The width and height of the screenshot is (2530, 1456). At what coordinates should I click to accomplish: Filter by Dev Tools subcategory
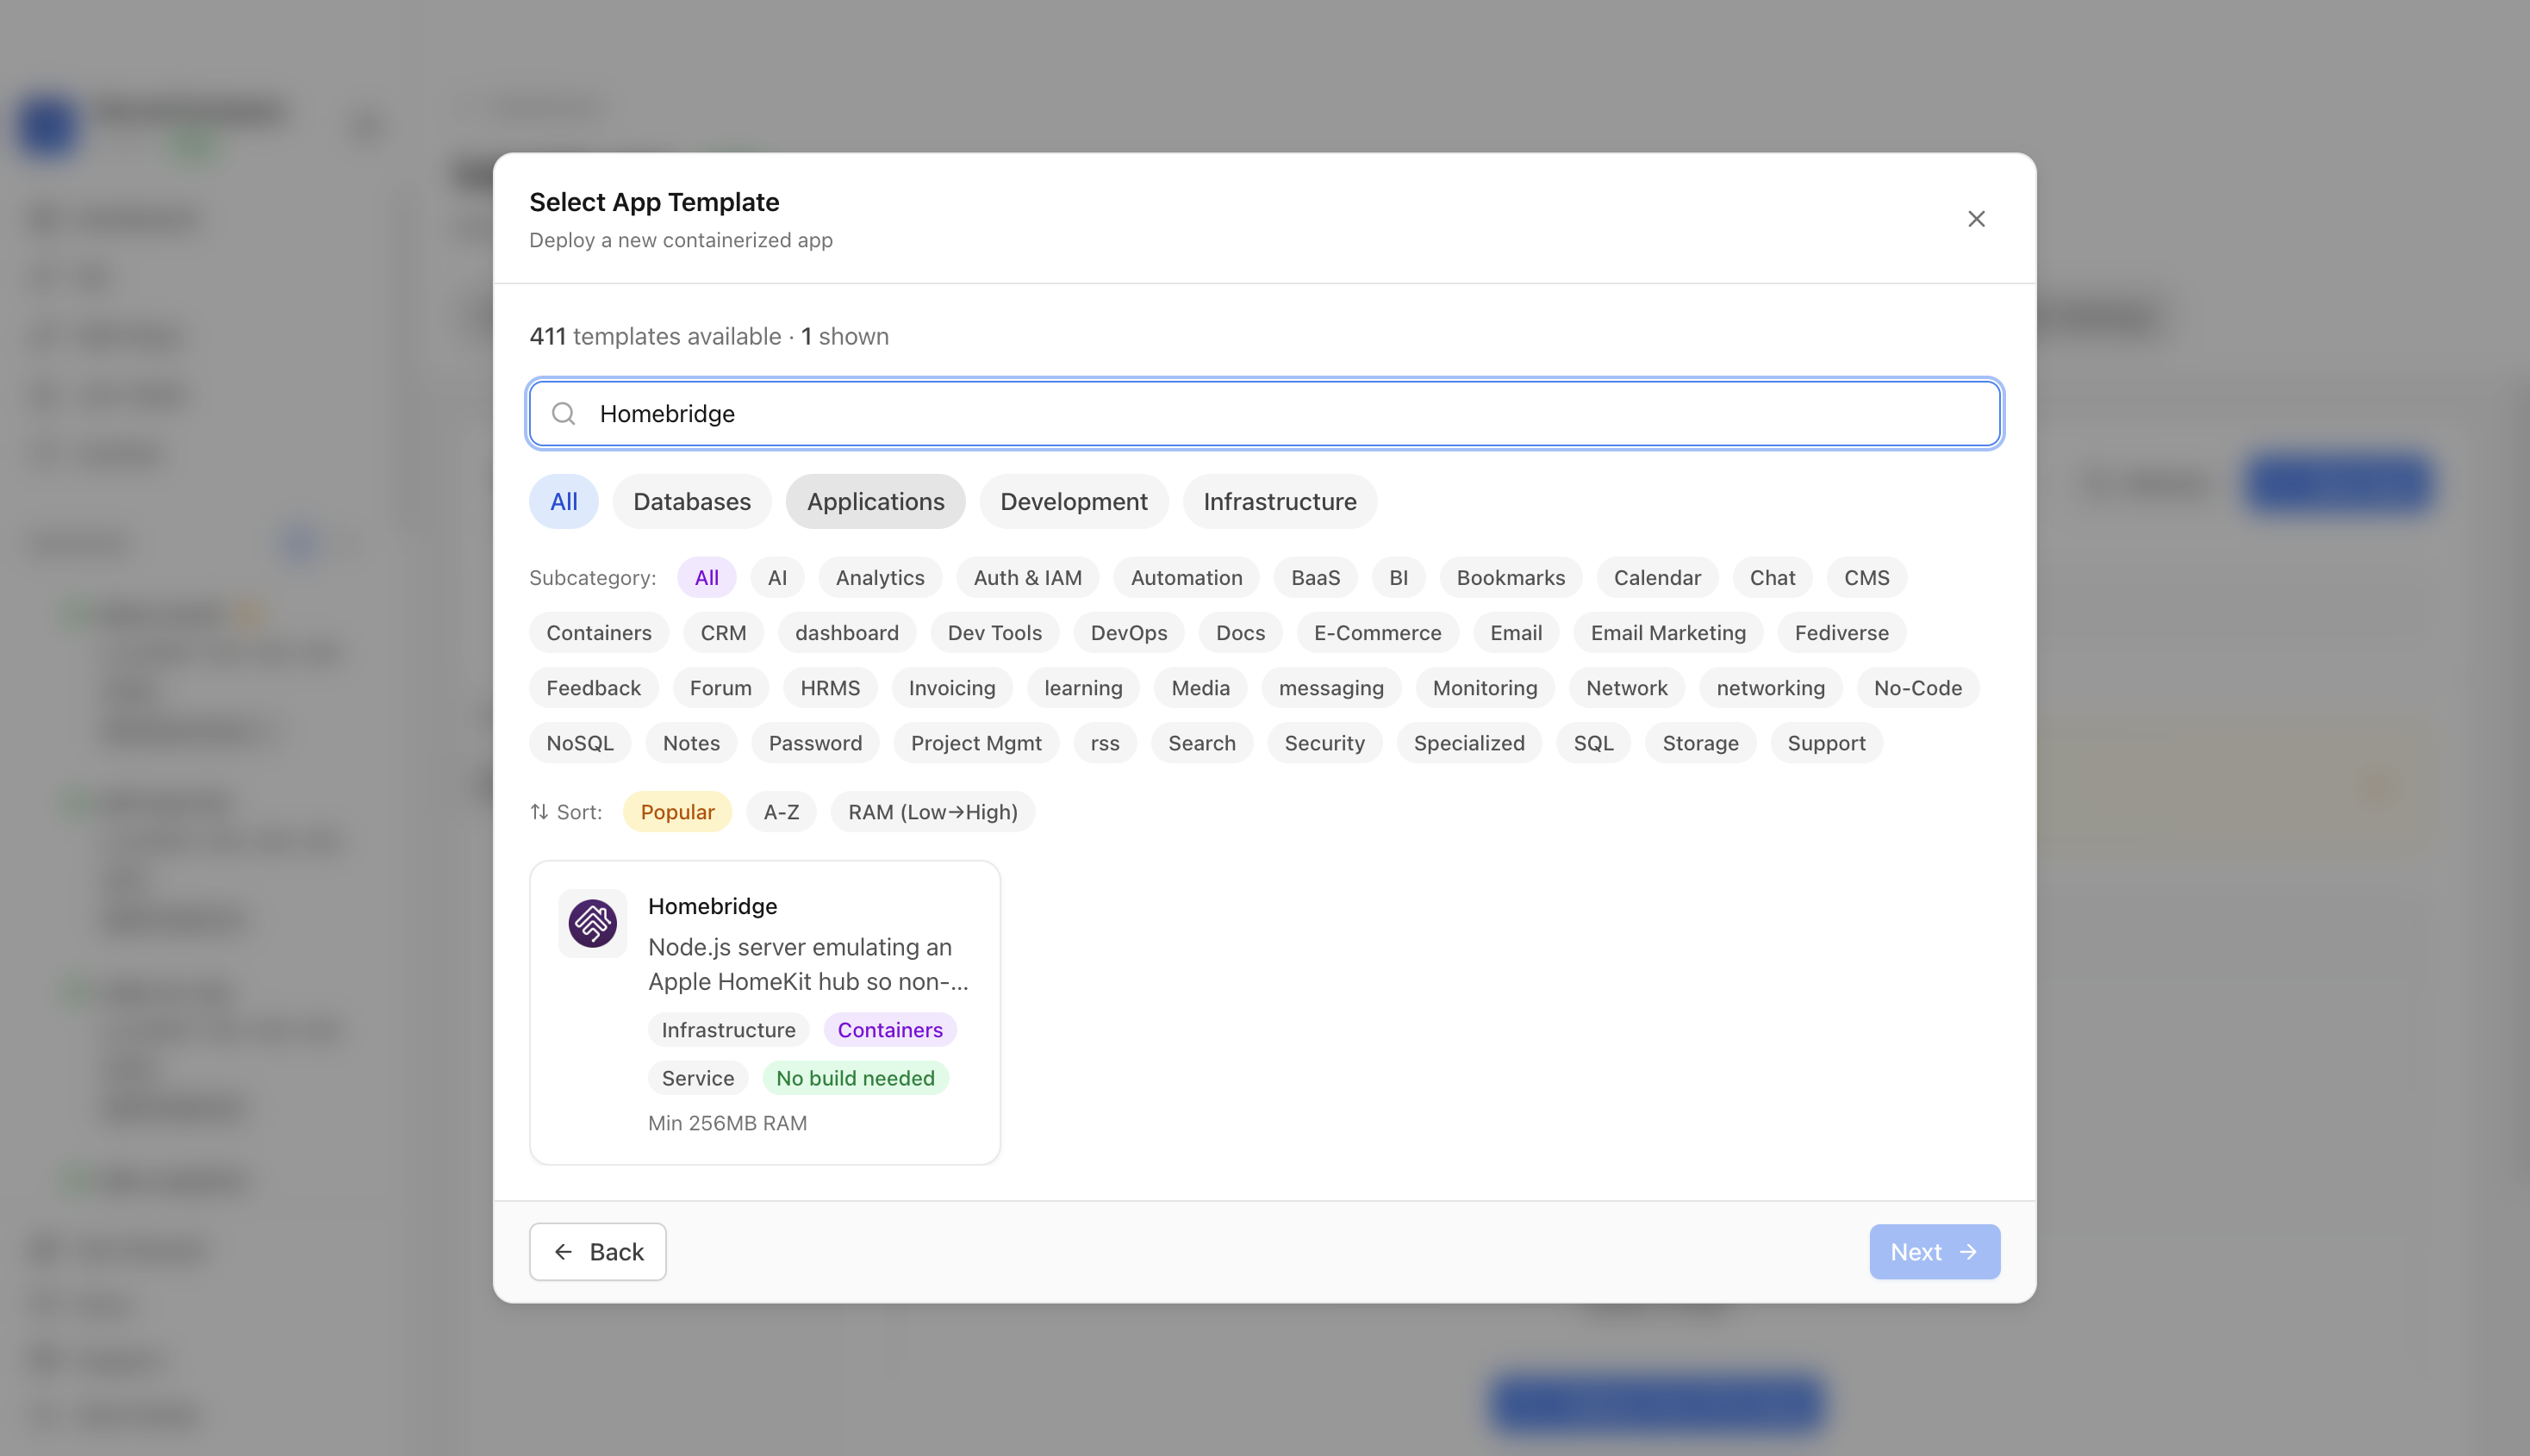994,632
